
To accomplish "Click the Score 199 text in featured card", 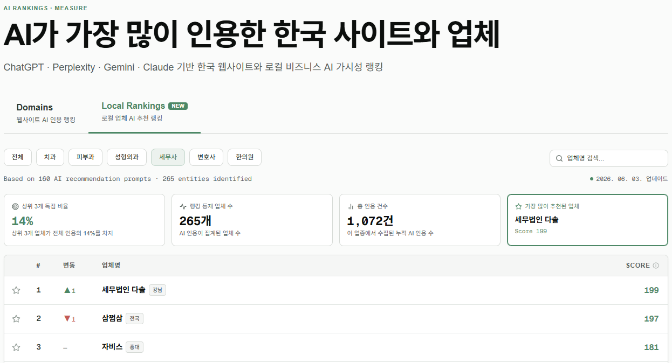I will [x=531, y=232].
